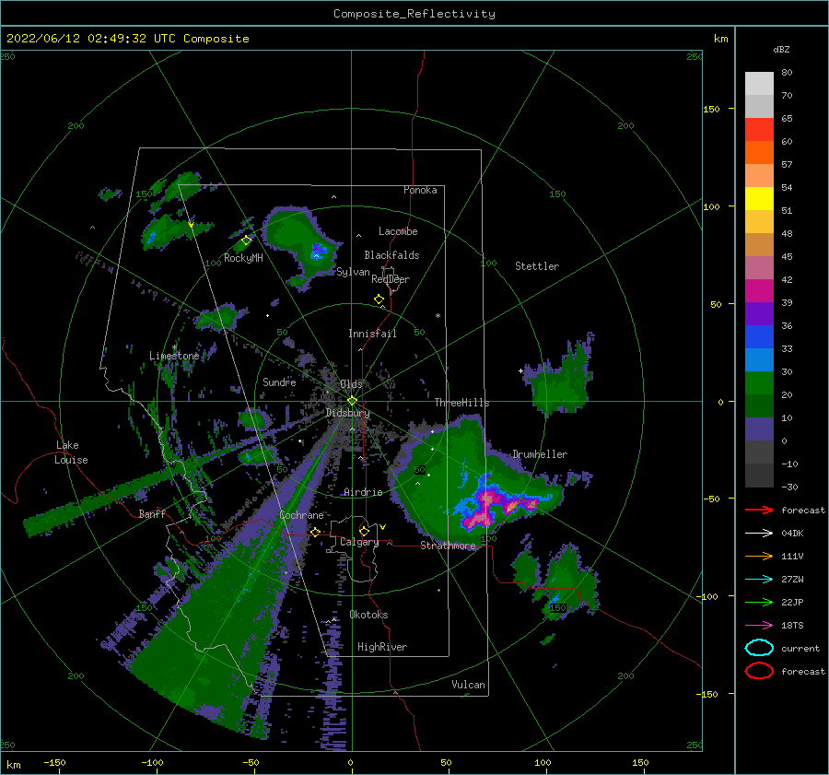Click the 39 dBZ magenta color swatch
The height and width of the screenshot is (775, 829).
tap(759, 290)
